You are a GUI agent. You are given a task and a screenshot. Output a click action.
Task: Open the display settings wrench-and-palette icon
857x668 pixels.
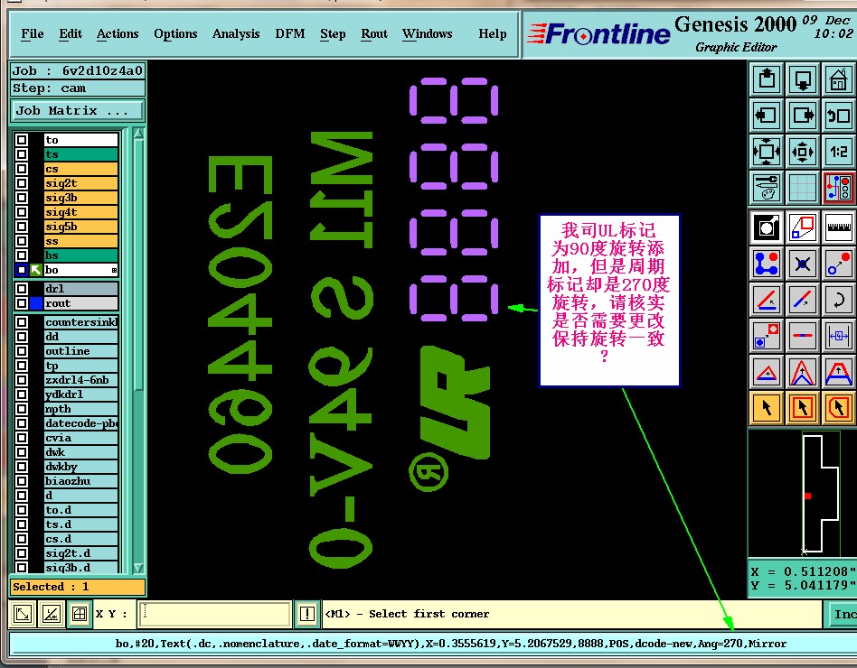point(767,187)
